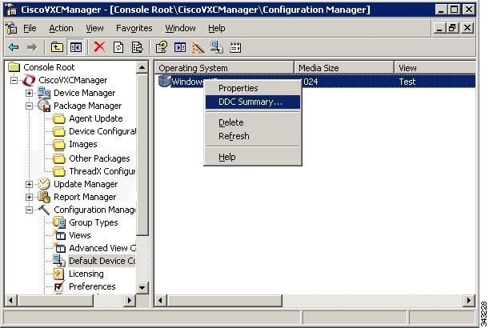Collapse the CiscoVXCManager tree node
Screen dimensions: 489x328
14,80
